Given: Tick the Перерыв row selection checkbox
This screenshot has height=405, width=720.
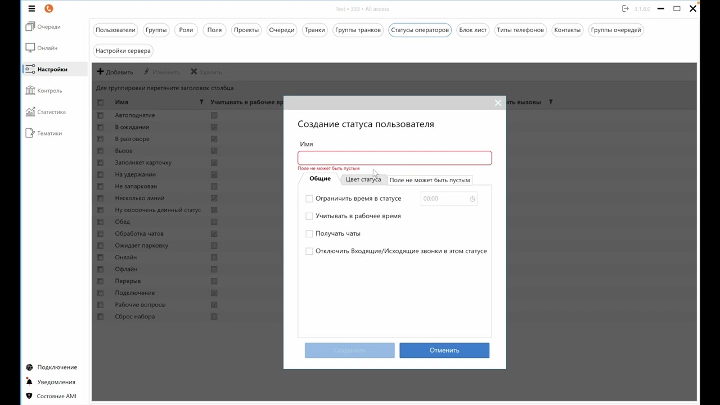Looking at the screenshot, I should pyautogui.click(x=100, y=281).
